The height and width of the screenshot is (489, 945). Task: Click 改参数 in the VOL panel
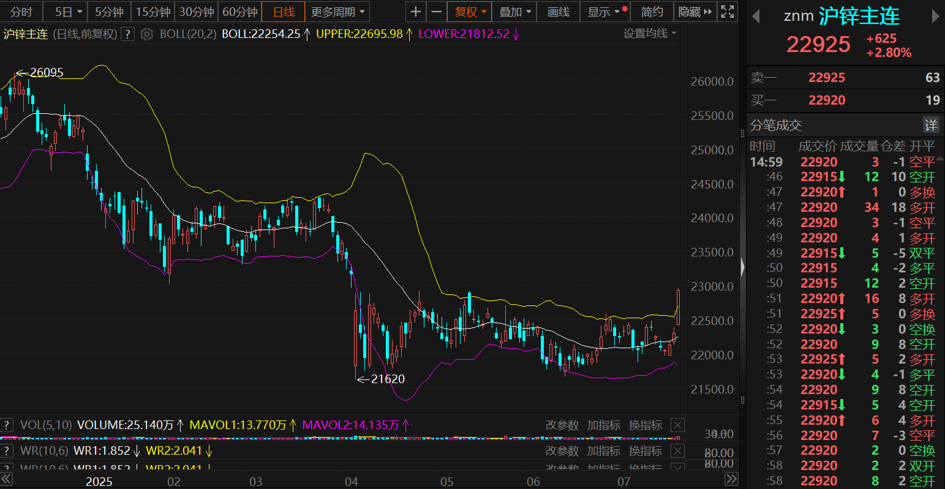pos(562,425)
